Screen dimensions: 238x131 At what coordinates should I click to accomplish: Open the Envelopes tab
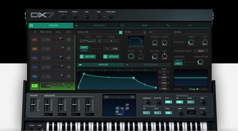coord(96,26)
